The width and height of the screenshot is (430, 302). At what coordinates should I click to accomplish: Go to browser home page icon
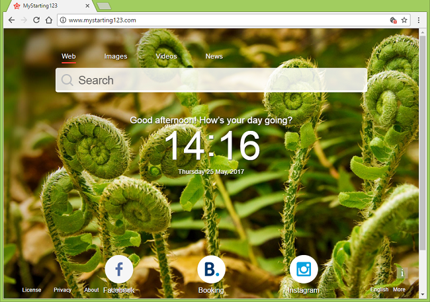point(49,20)
